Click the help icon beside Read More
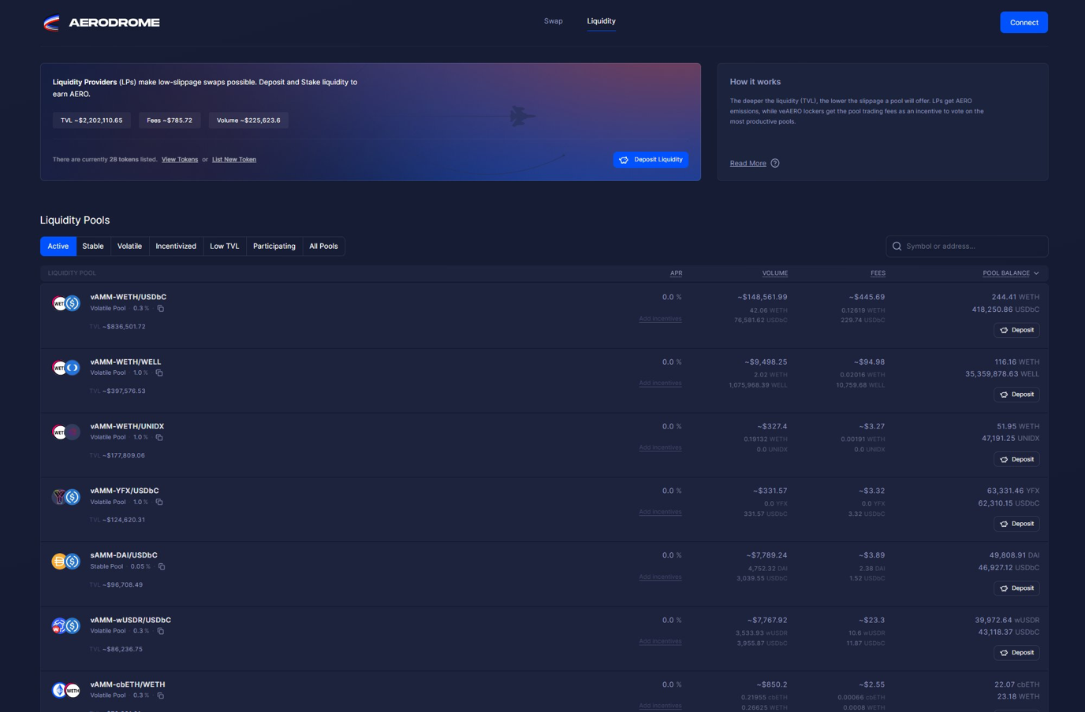Viewport: 1085px width, 712px height. click(775, 163)
